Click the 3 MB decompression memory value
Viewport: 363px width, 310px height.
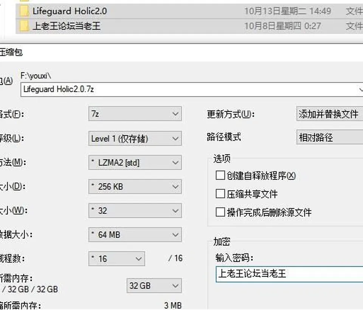tap(173, 305)
